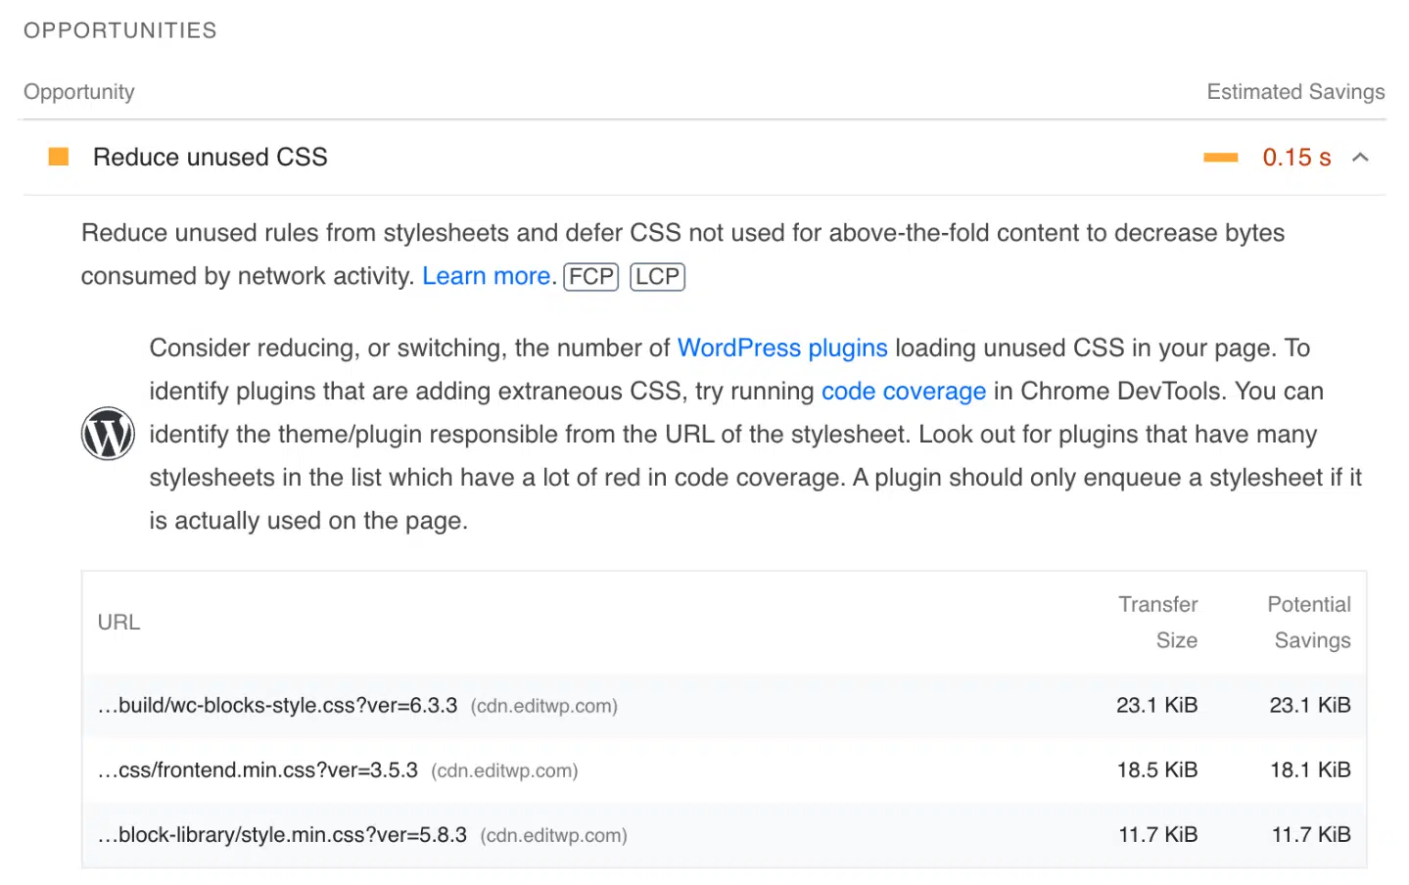Click the Estimated Savings header
This screenshot has width=1409, height=885.
pos(1294,92)
